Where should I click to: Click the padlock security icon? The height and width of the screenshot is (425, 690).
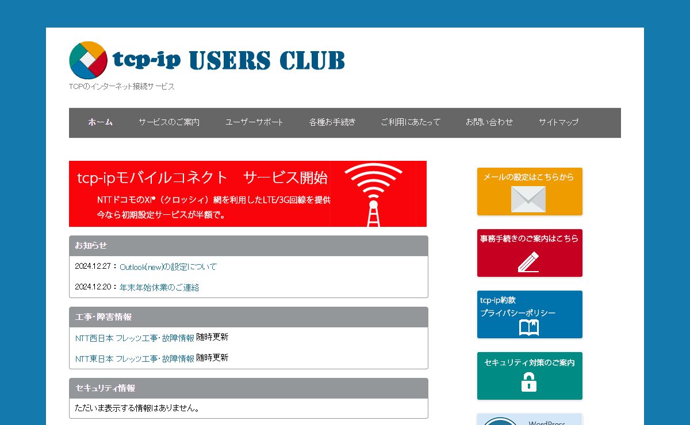pyautogui.click(x=528, y=382)
